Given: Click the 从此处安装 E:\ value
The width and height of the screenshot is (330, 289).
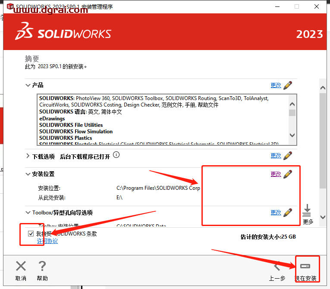Looking at the screenshot, I should pyautogui.click(x=119, y=198).
